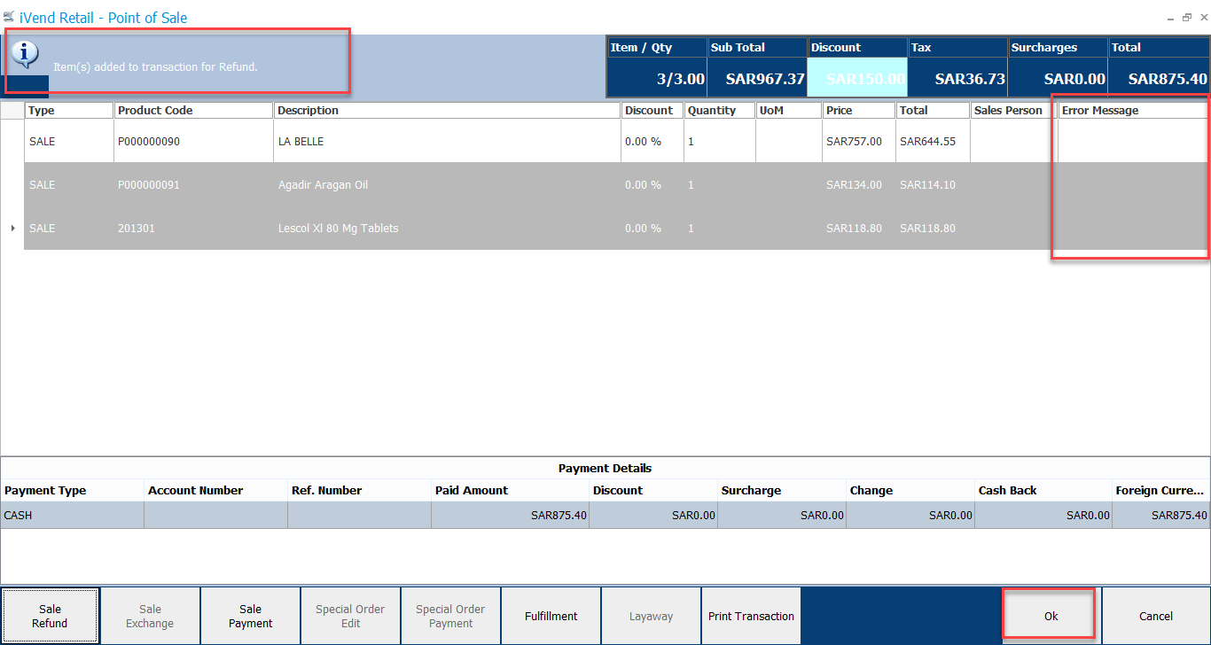Click the Print Transaction button
The height and width of the screenshot is (645, 1211).
click(751, 616)
